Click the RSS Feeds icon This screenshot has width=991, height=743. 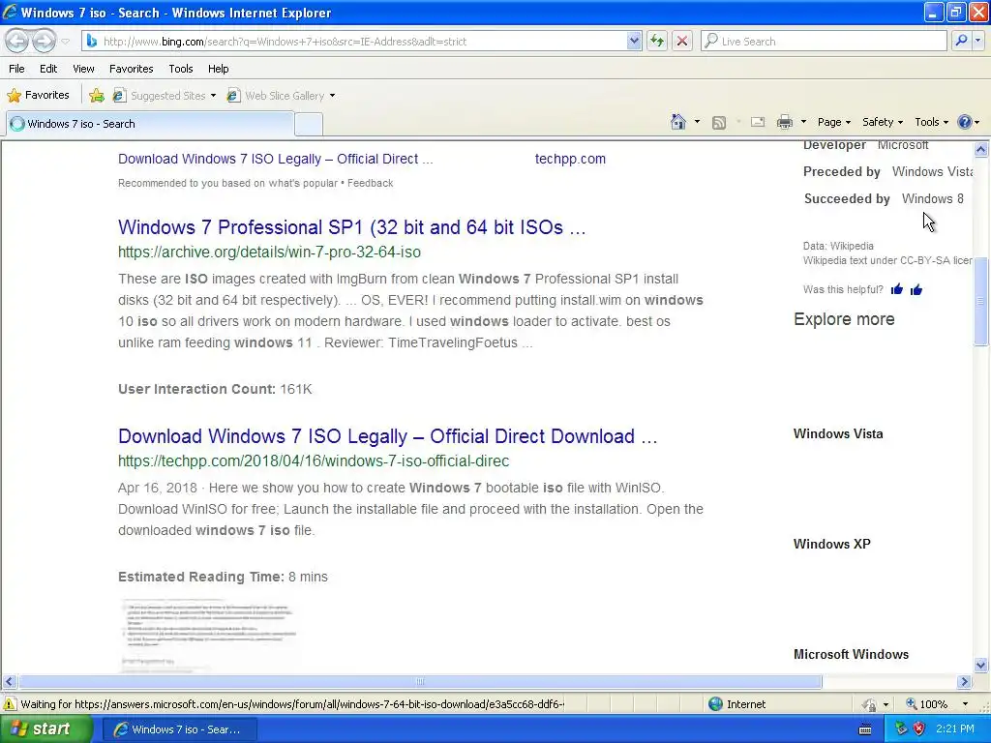(x=719, y=123)
